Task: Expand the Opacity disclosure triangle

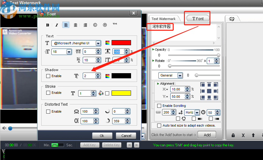Action: pos(153,49)
